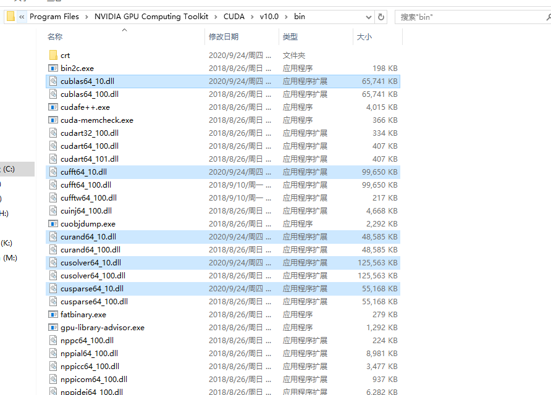Click the cusolver64_10.dll file icon
Viewport: 551px width, 395px height.
point(53,263)
